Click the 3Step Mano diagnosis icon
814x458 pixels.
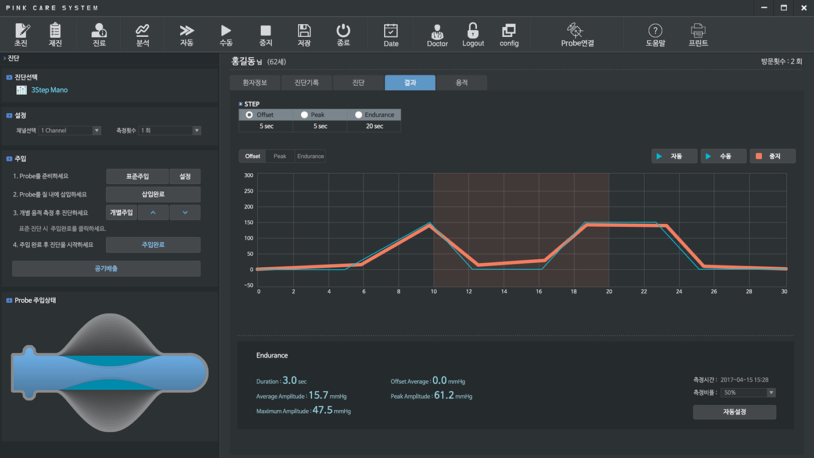click(x=22, y=90)
